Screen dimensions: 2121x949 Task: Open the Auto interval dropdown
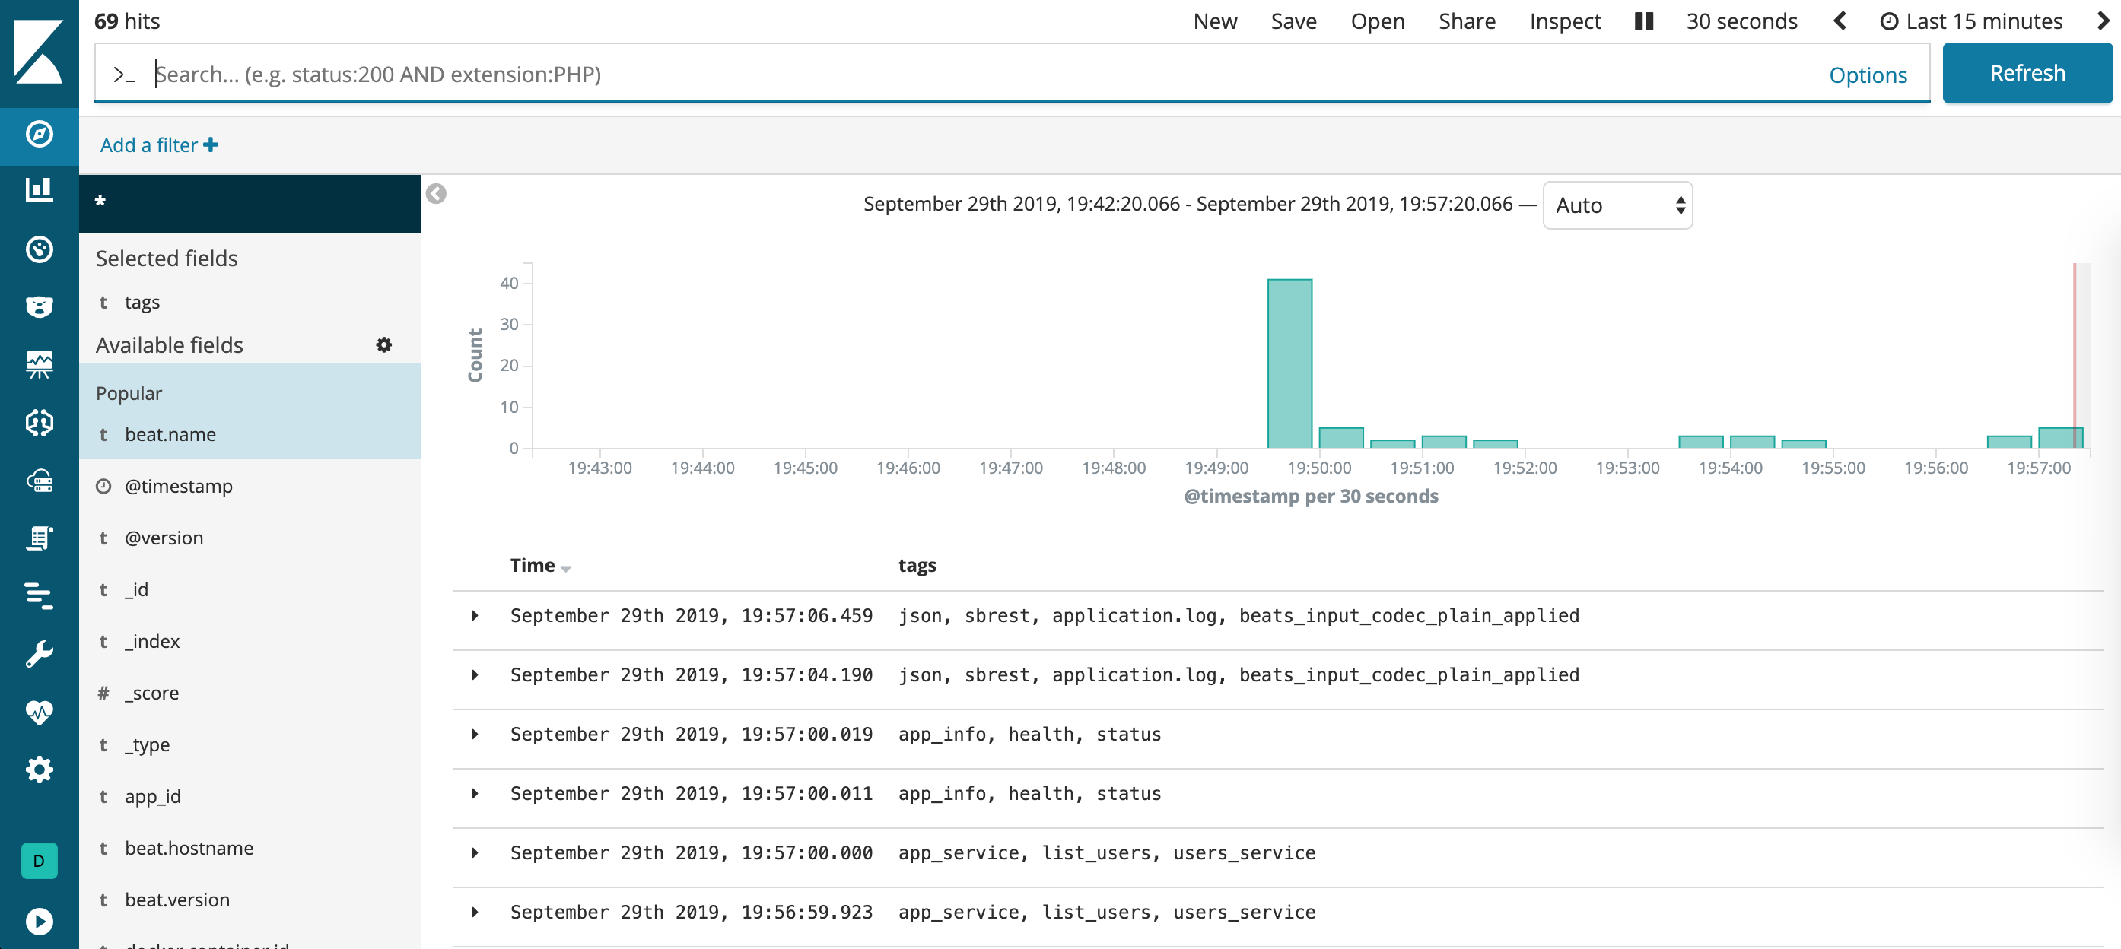tap(1617, 206)
